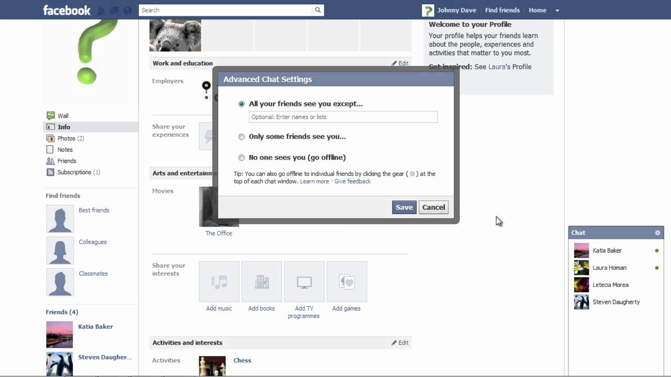Image resolution: width=671 pixels, height=377 pixels.
Task: Click the Friends icon in sidebar
Action: (x=50, y=161)
